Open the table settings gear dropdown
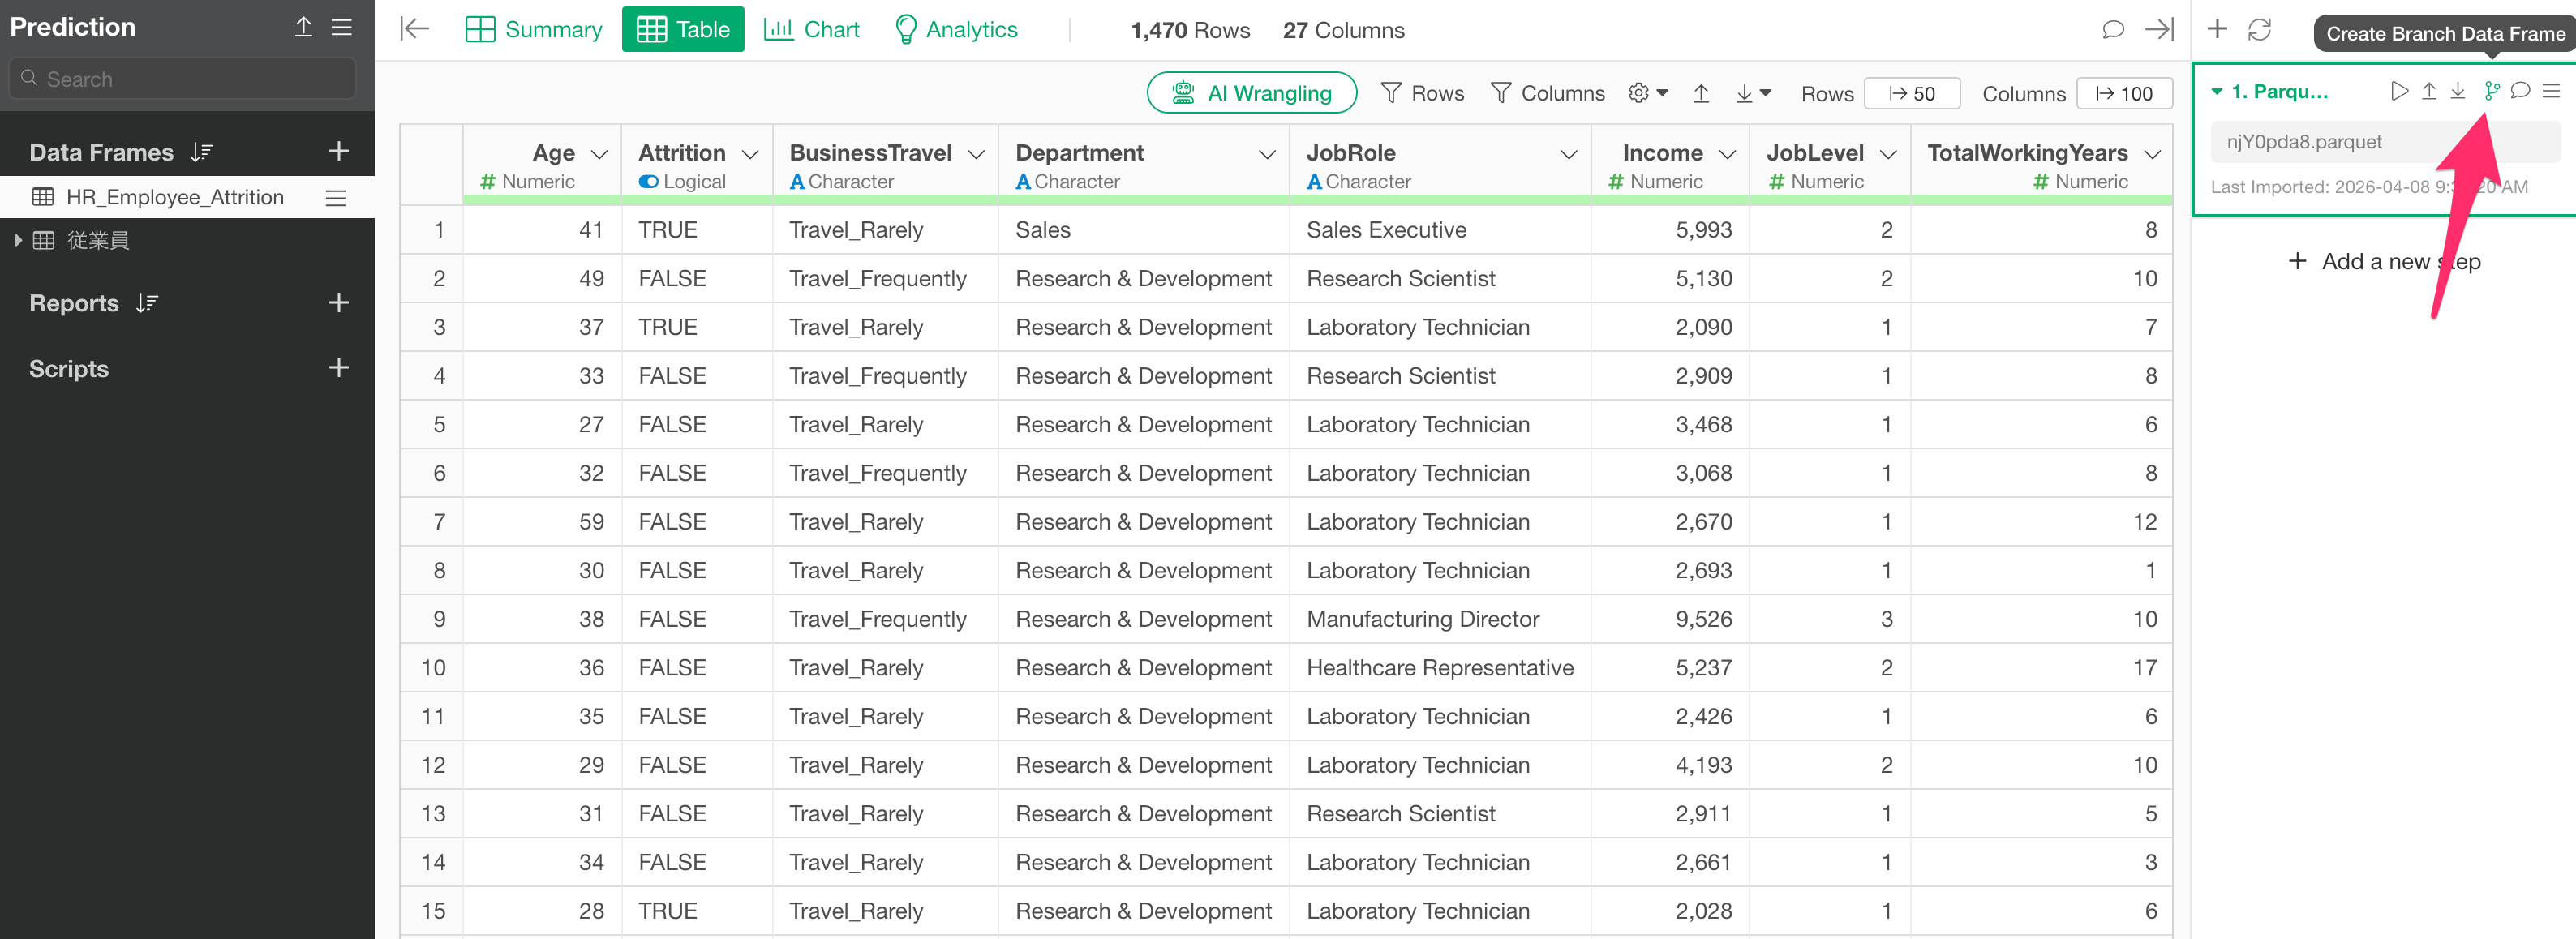Screen dimensions: 2576x939 click(1647, 93)
